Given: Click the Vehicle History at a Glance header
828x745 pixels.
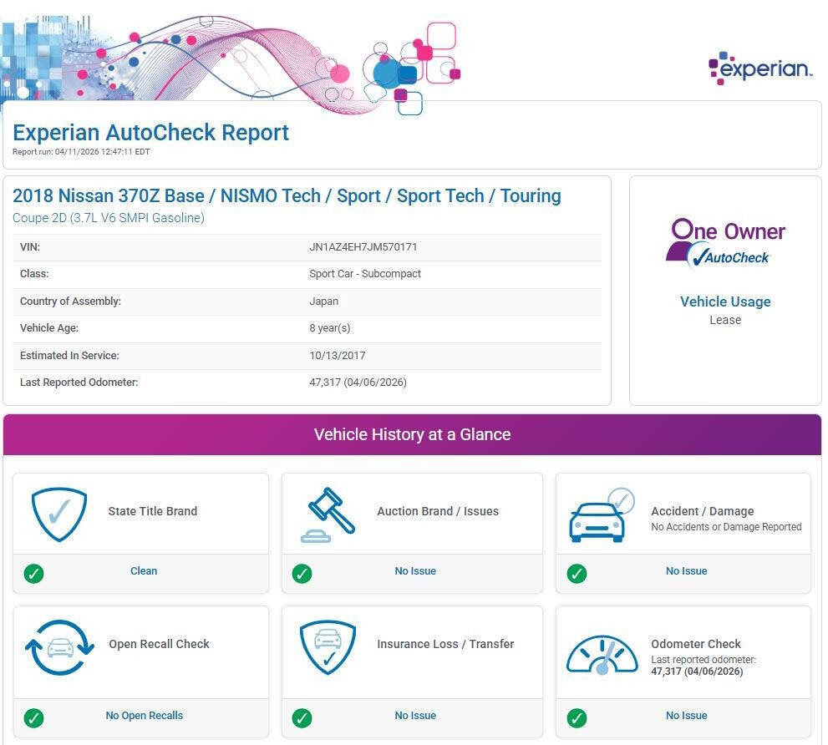Looking at the screenshot, I should tap(412, 434).
